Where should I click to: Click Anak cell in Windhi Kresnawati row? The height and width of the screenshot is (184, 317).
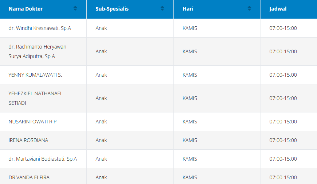(x=101, y=28)
